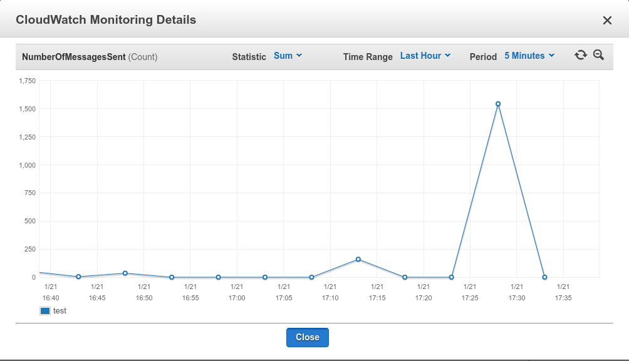This screenshot has width=629, height=361.
Task: Click the Period label text
Action: (x=484, y=57)
